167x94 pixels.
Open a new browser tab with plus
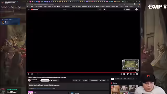[x=127, y=2]
